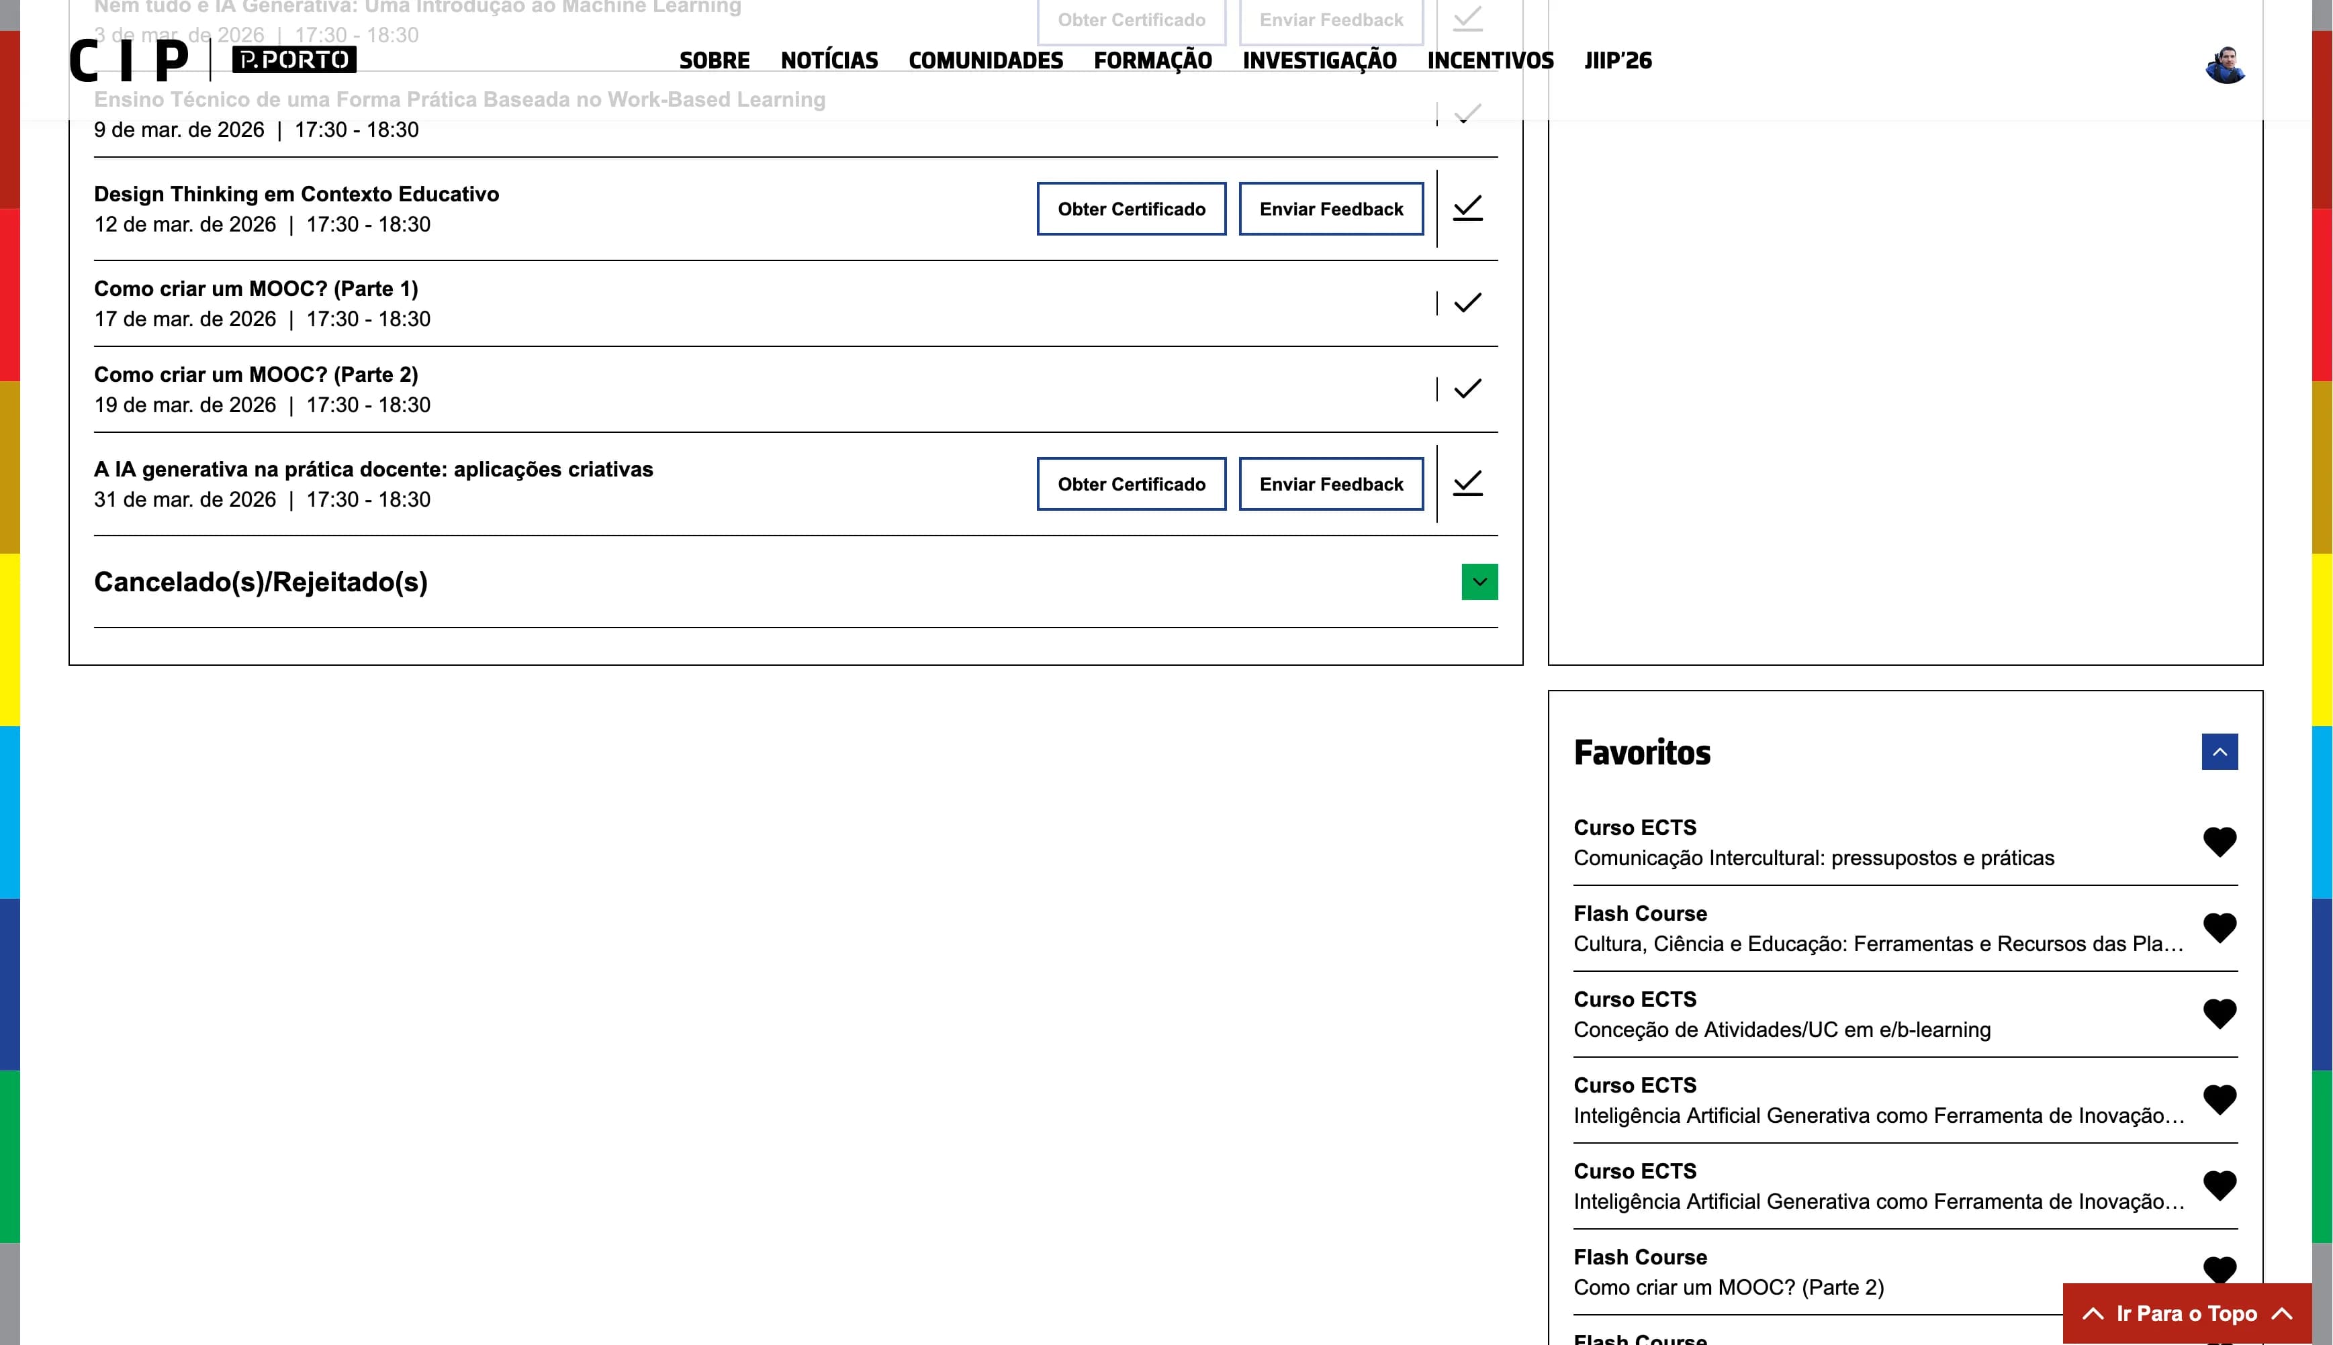This screenshot has height=1345, width=2333.
Task: Unfavorite Comunicação Intercultural heart icon
Action: click(2220, 842)
